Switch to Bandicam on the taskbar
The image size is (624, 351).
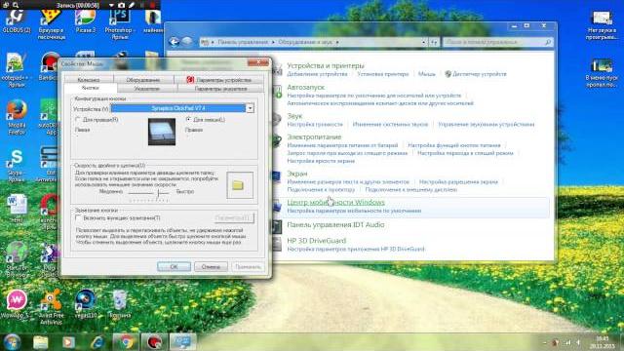(154, 342)
